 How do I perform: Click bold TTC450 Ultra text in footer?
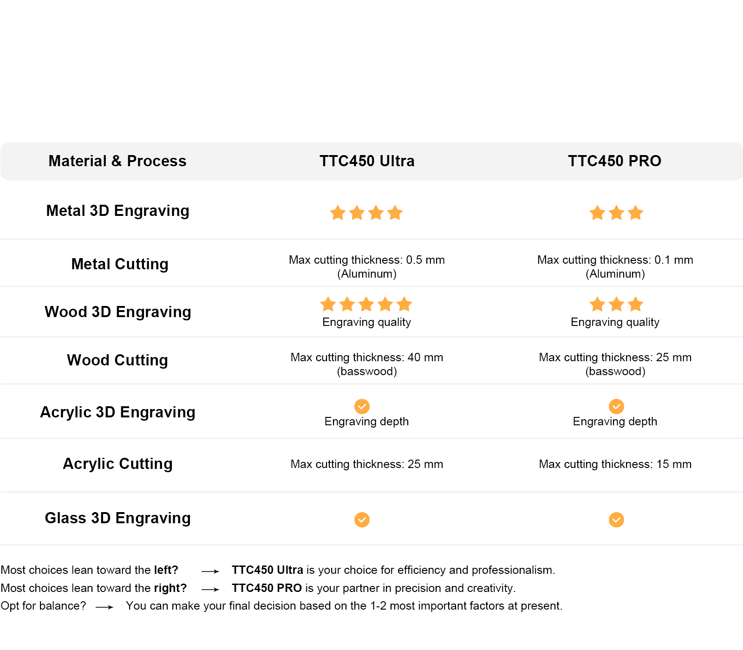(267, 570)
